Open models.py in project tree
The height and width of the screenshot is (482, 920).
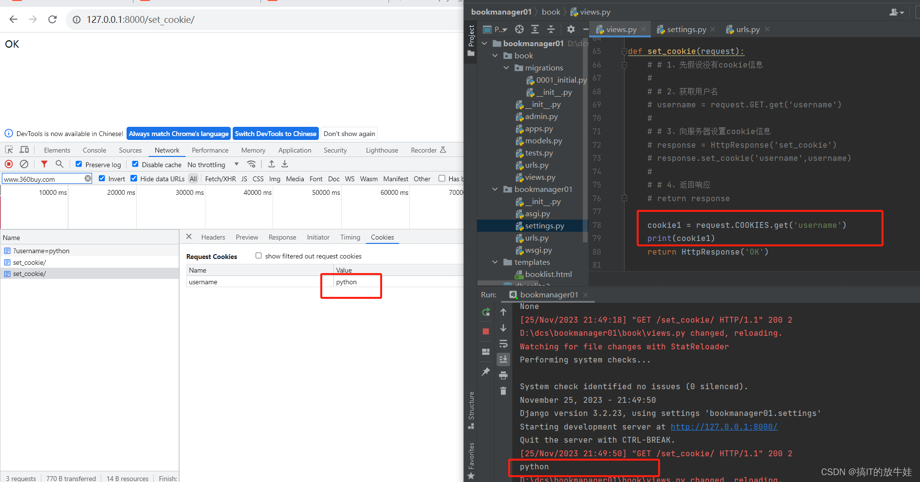543,140
